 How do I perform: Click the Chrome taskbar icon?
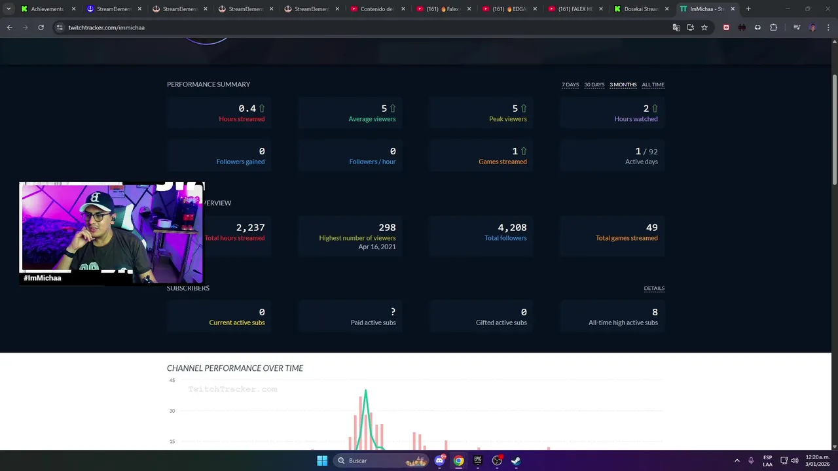tap(458, 461)
